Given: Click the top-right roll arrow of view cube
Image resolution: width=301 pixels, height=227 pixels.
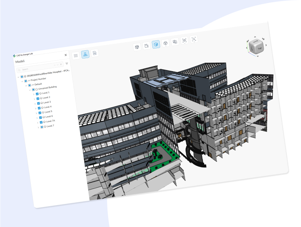Looking at the screenshot, I should coord(263,39).
